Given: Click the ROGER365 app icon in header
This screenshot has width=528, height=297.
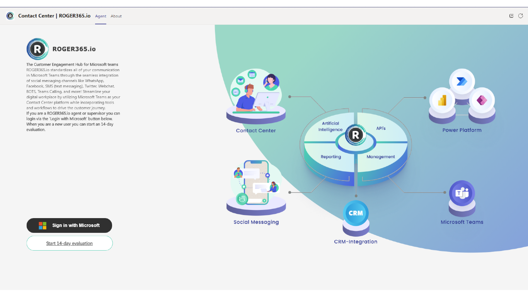Looking at the screenshot, I should pyautogui.click(x=10, y=16).
